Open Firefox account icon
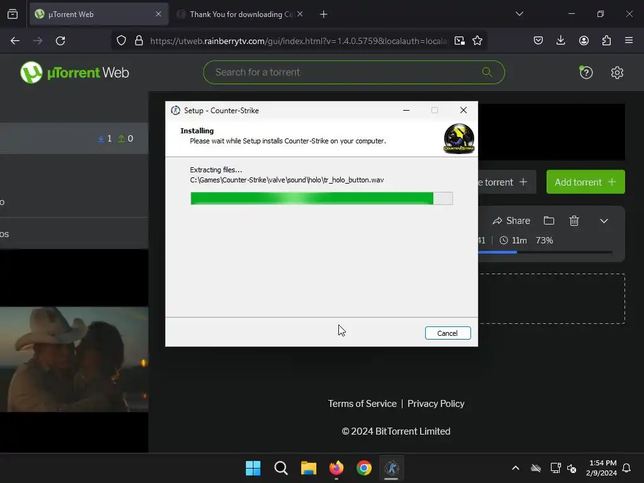644x483 pixels. [x=584, y=40]
